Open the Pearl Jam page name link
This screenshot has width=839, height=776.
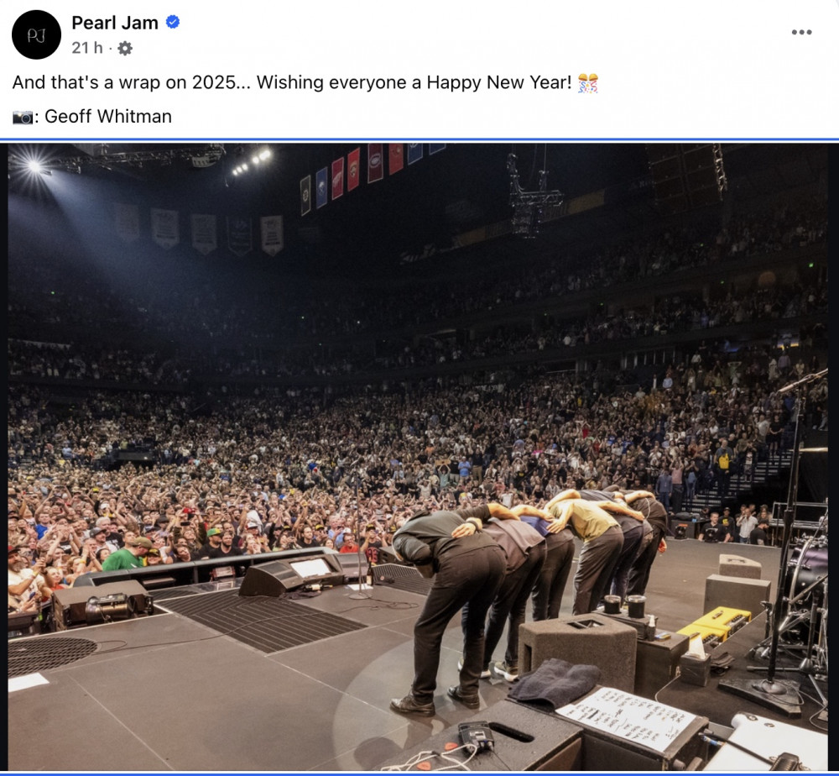click(x=115, y=23)
